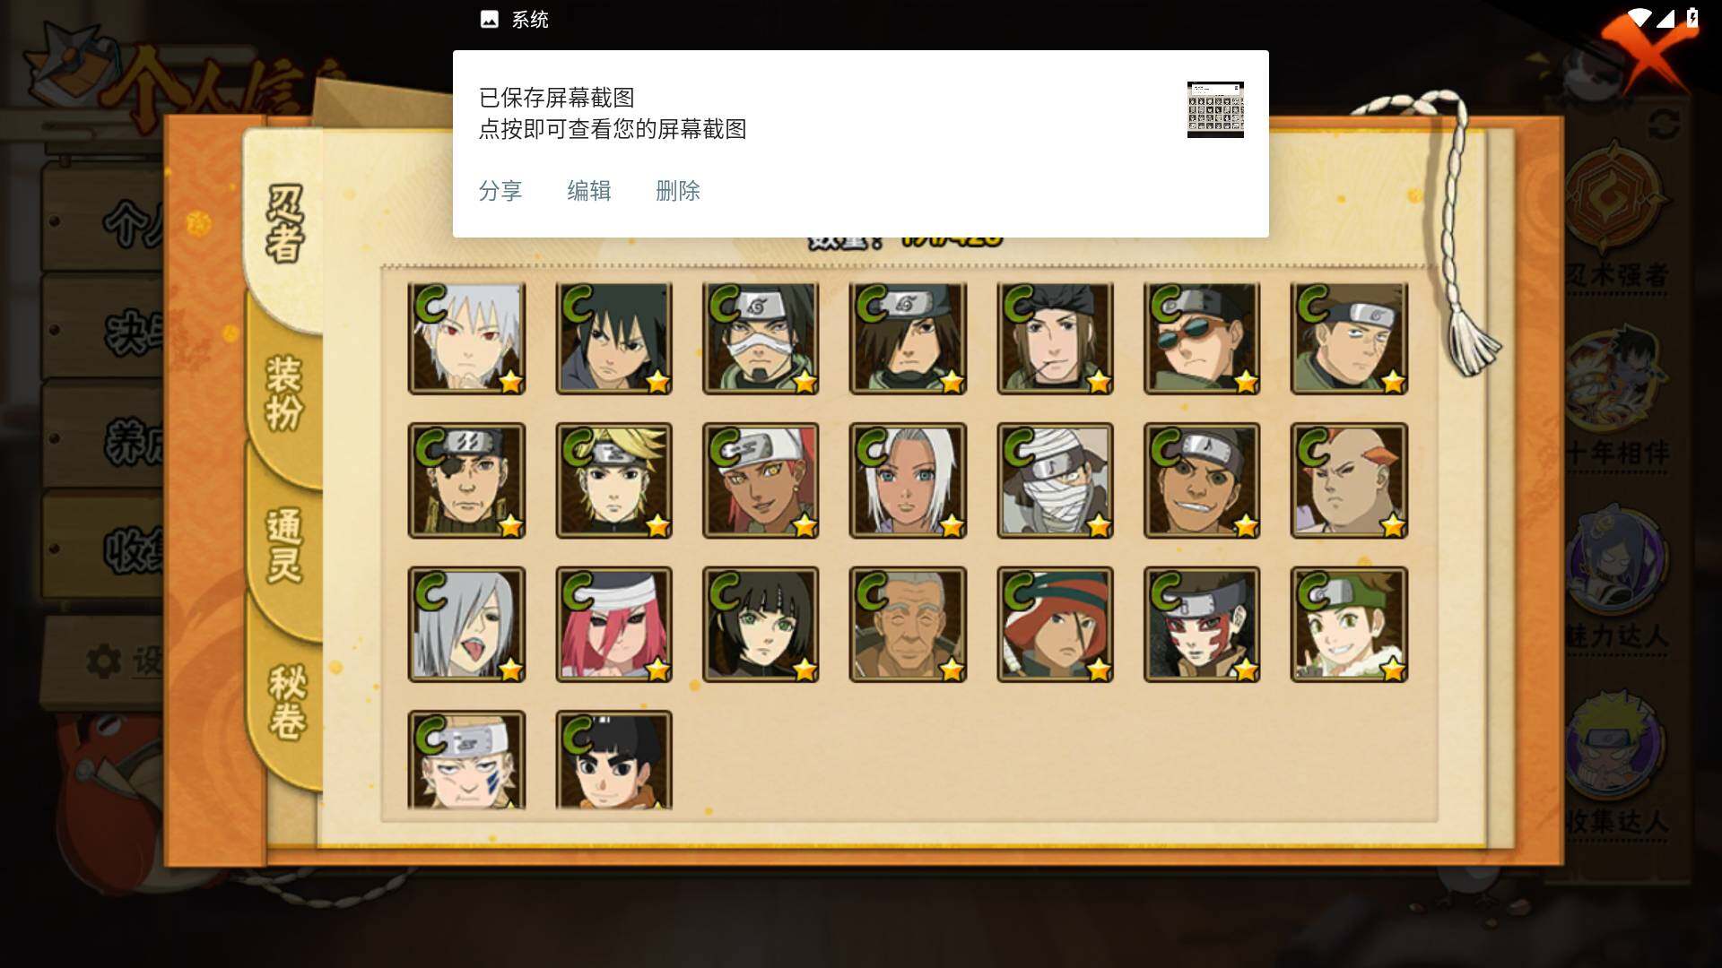Pick the blonde spiky-haired ninja portrait
Viewport: 1722px width, 968px height.
[x=613, y=481]
